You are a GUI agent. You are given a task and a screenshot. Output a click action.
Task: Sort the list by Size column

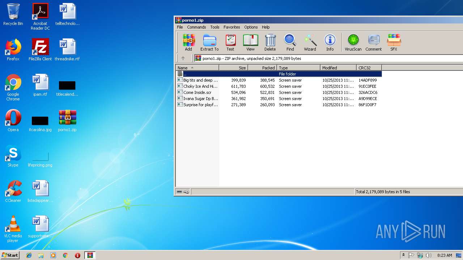234,68
